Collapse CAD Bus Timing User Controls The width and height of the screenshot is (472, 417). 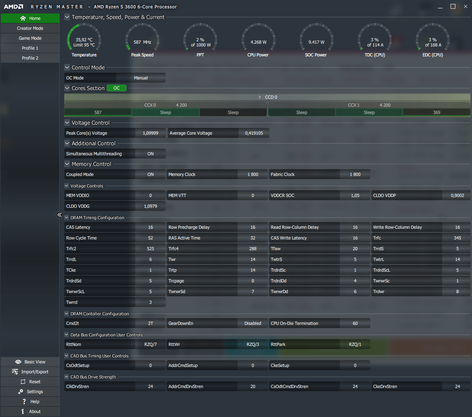[67, 356]
